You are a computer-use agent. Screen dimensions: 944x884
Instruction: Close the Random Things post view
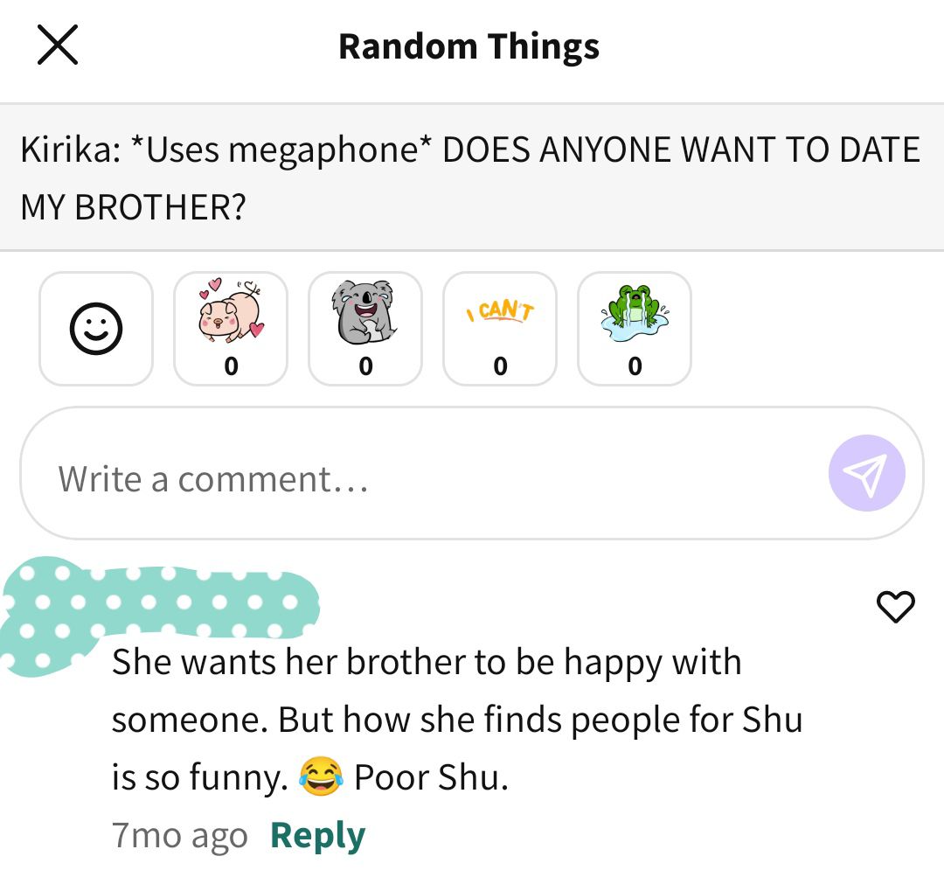58,45
